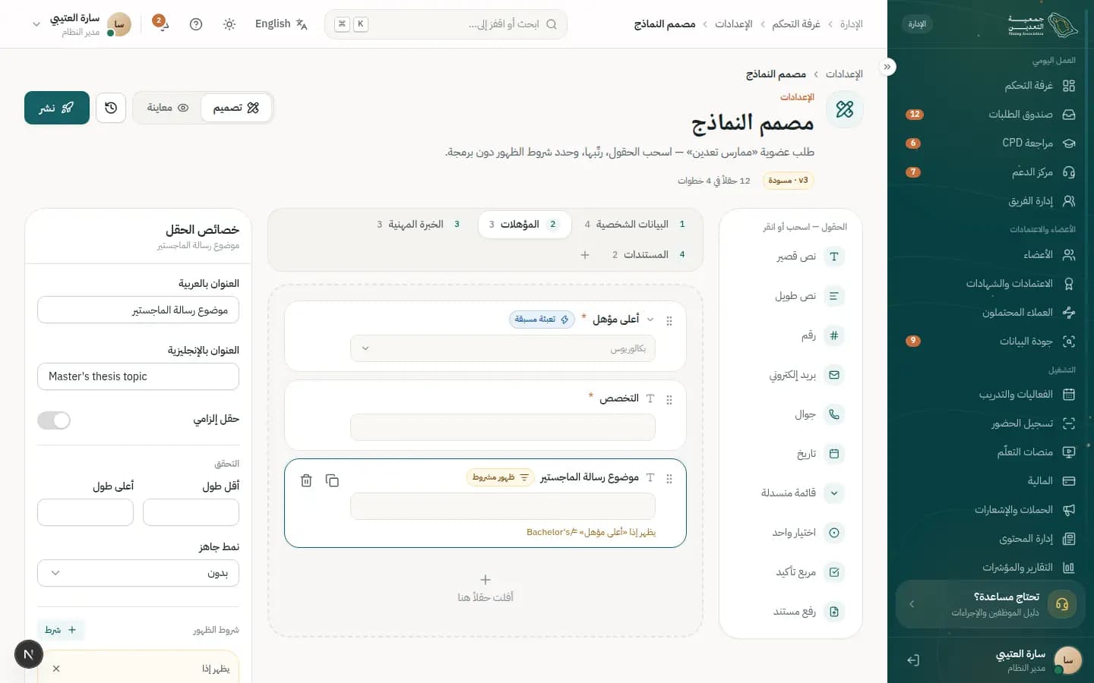Image resolution: width=1094 pixels, height=683 pixels.
Task: Switch to معاينة preview mode
Action: pos(168,108)
